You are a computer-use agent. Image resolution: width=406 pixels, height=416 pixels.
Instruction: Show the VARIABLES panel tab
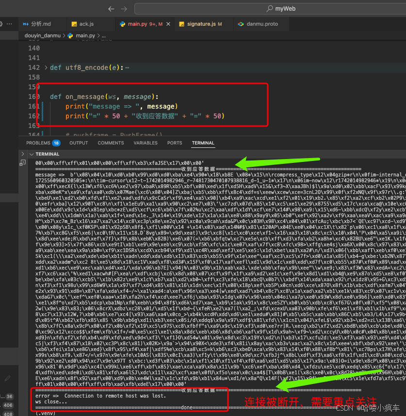click(x=146, y=143)
